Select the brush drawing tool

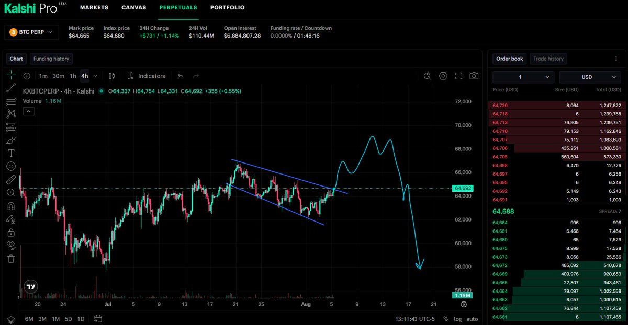(x=11, y=140)
